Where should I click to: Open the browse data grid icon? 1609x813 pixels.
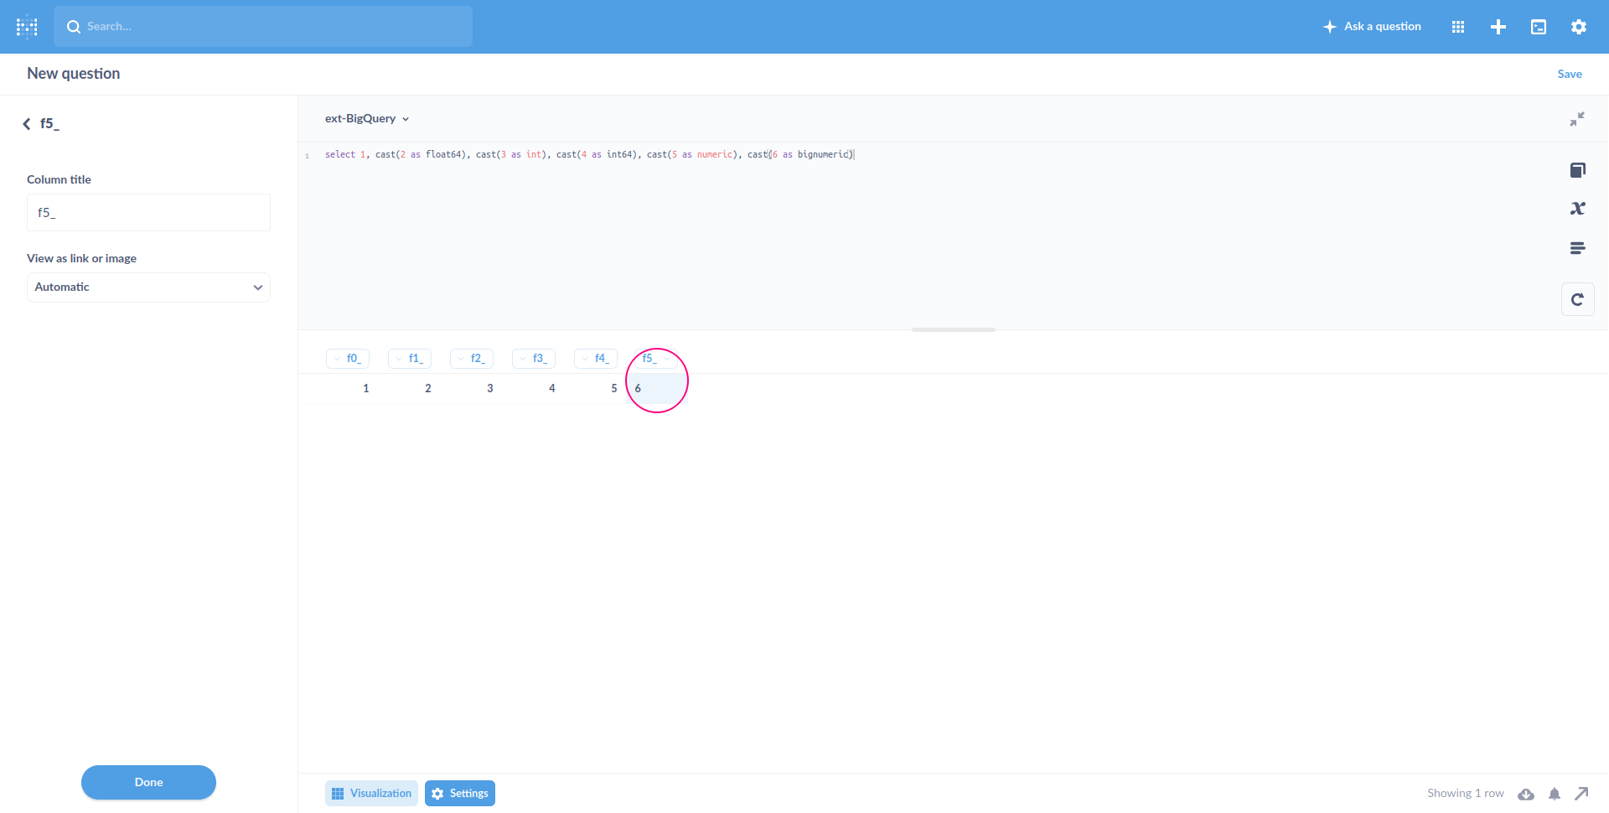[1458, 26]
